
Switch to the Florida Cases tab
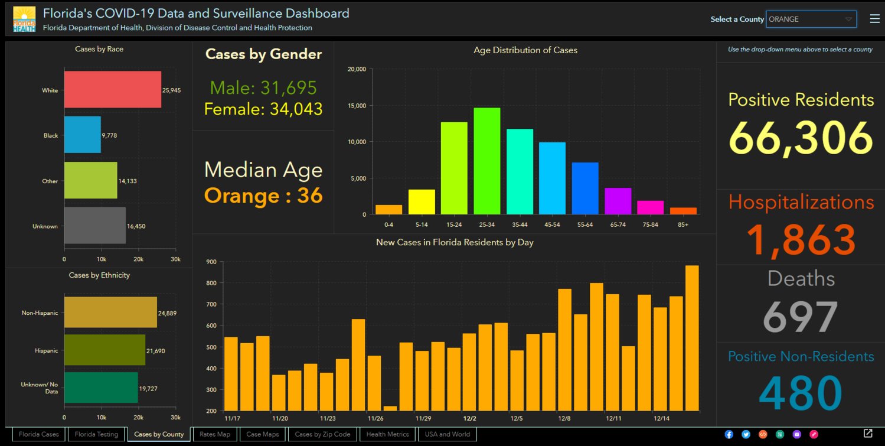(39, 434)
